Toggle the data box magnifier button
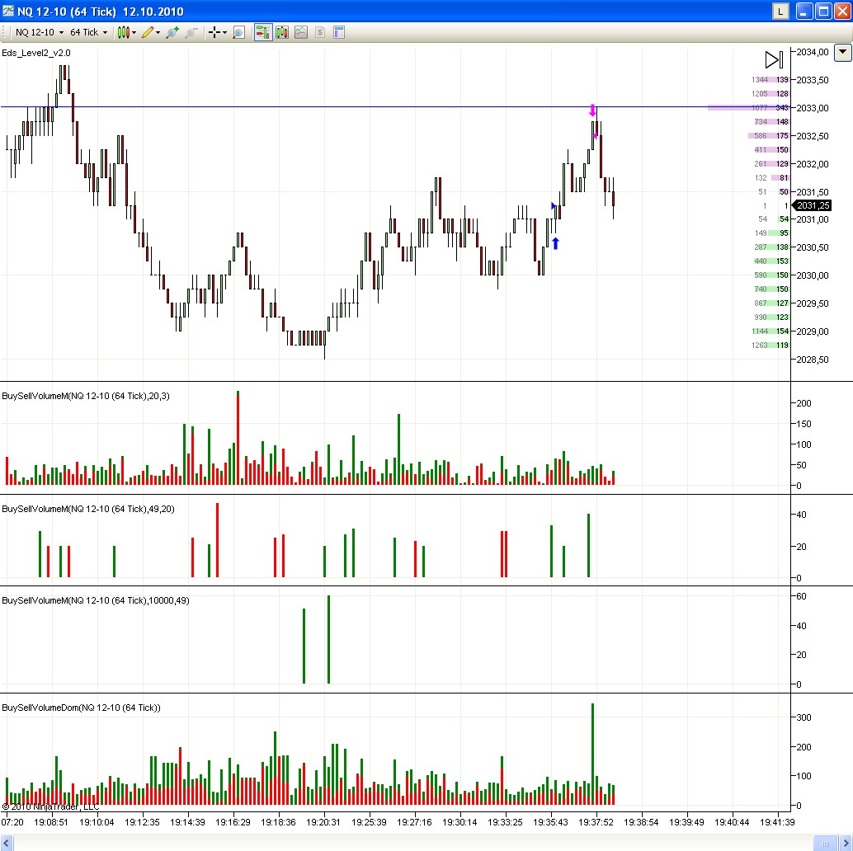 click(x=238, y=32)
